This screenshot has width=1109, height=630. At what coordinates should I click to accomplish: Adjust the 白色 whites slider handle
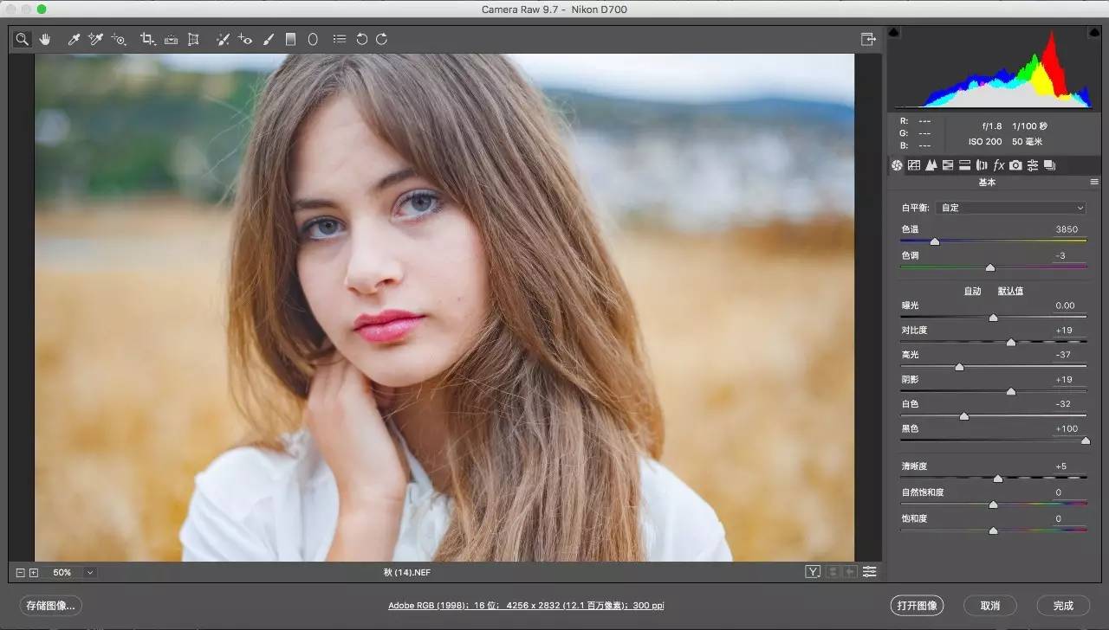(964, 416)
